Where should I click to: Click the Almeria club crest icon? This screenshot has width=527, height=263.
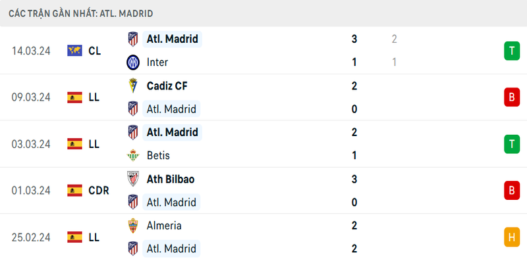133,226
